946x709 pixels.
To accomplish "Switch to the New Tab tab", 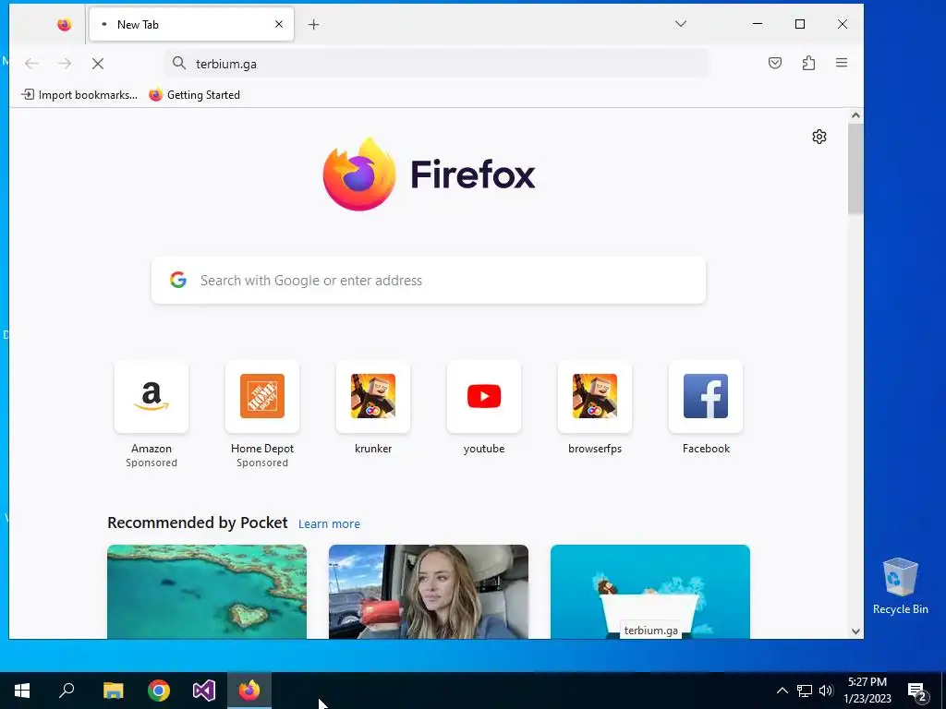I will 190,25.
